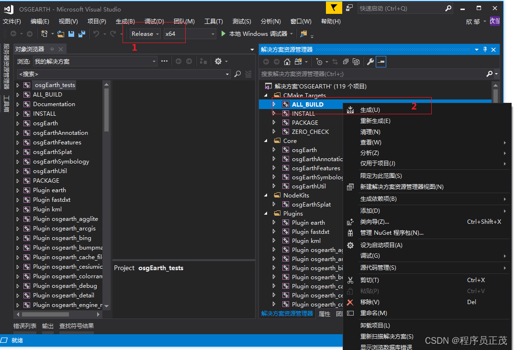This screenshot has height=350, width=515.
Task: Click the ellipsis button beside browse scope
Action: (164, 61)
